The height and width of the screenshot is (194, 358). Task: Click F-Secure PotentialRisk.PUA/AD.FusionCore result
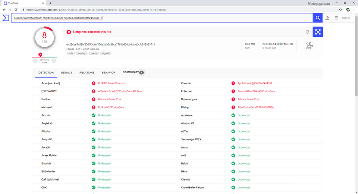click(x=256, y=91)
